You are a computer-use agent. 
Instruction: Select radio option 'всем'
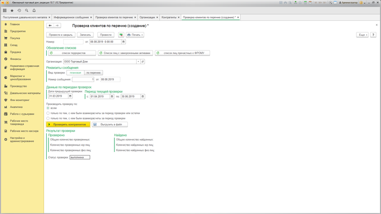[x=48, y=108]
